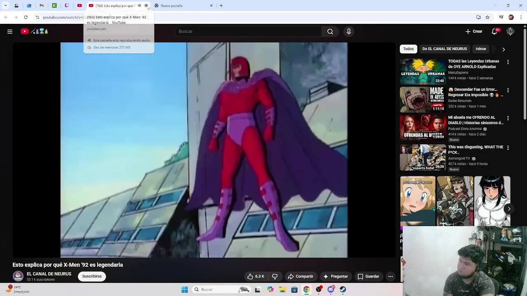This screenshot has height=296, width=527.
Task: Open options for Mi abuela me OFRENDO video
Action: [x=508, y=118]
